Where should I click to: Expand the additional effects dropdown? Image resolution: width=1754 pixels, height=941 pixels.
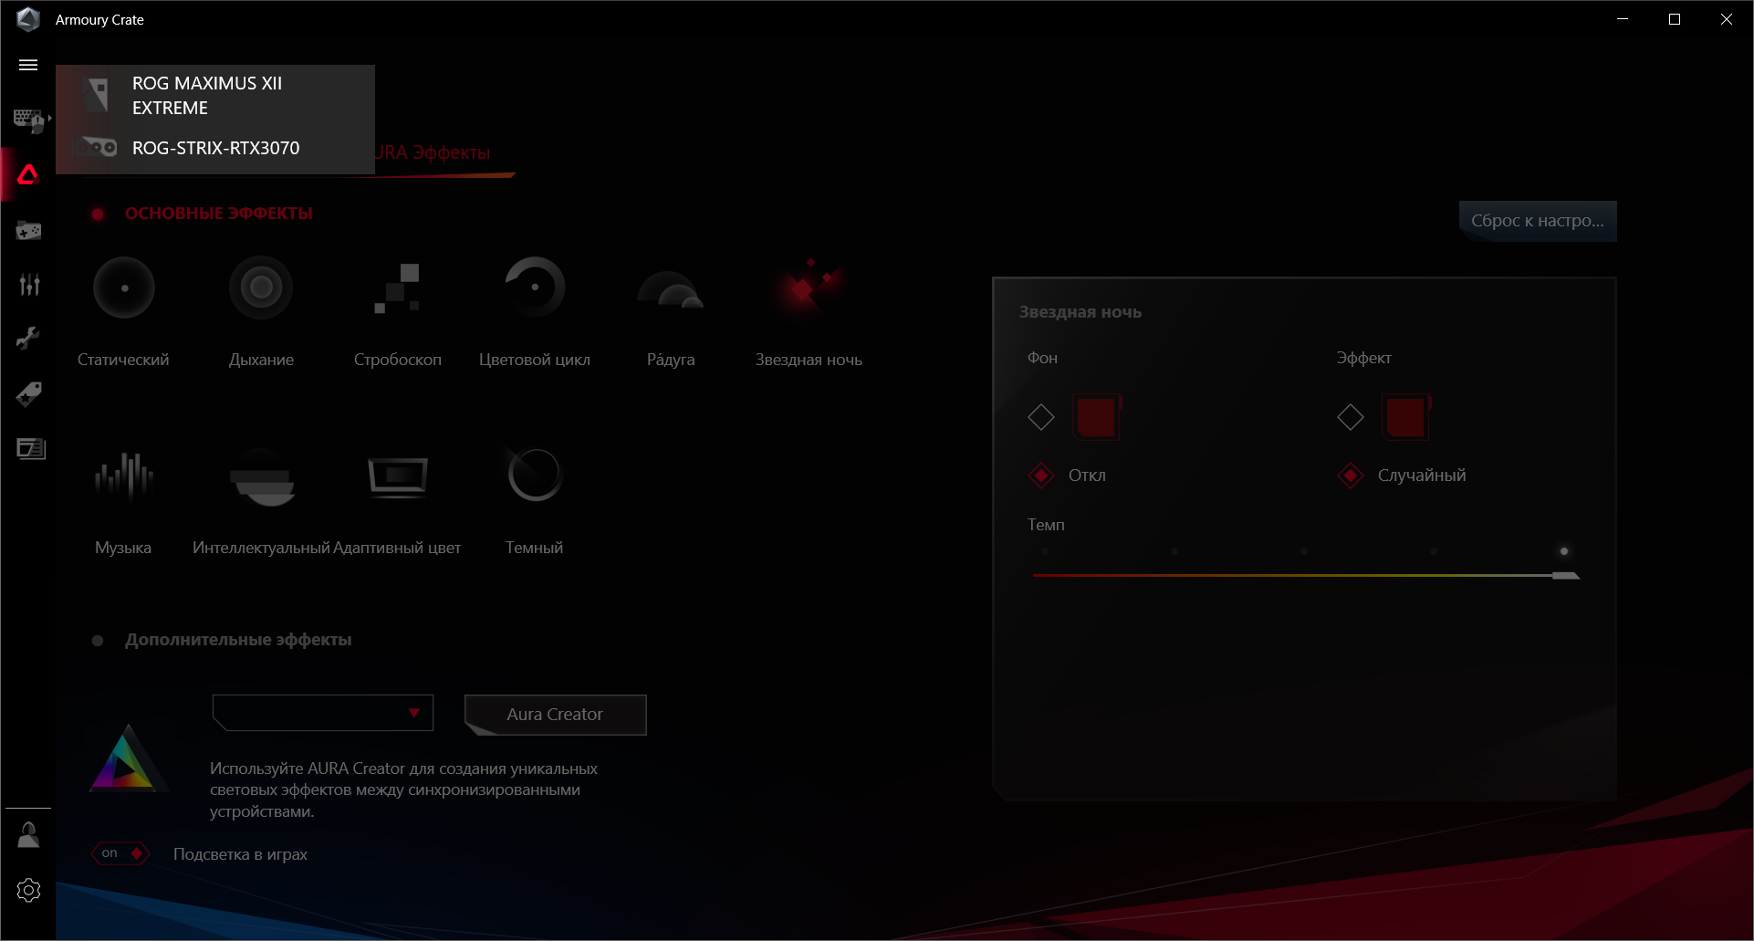tap(323, 713)
